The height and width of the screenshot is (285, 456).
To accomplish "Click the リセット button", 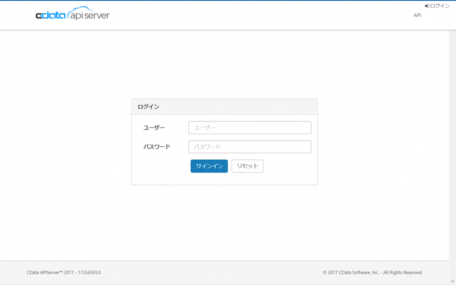I will pyautogui.click(x=248, y=166).
